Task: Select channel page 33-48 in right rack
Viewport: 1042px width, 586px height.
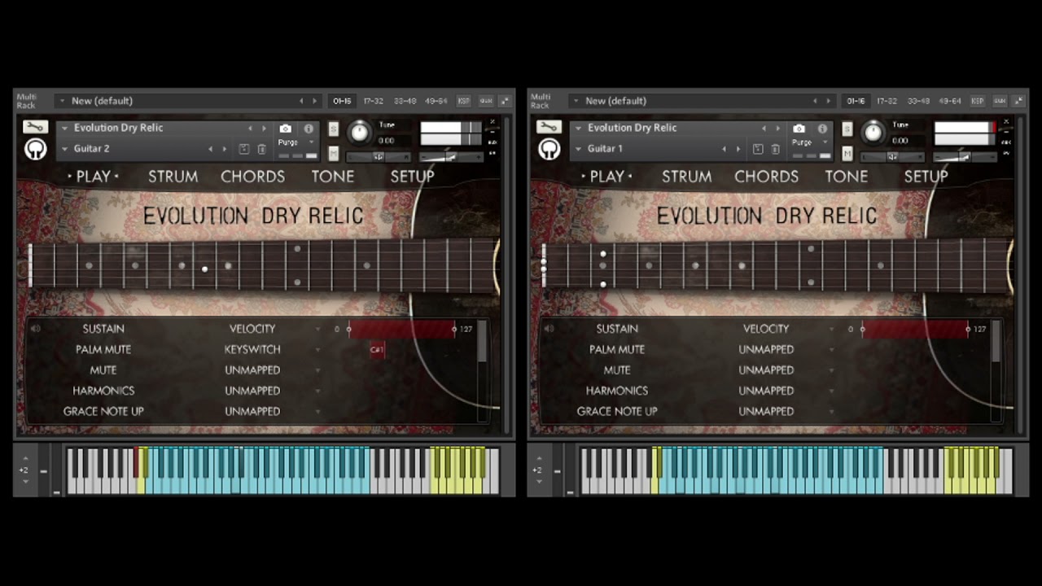Action: coord(918,101)
